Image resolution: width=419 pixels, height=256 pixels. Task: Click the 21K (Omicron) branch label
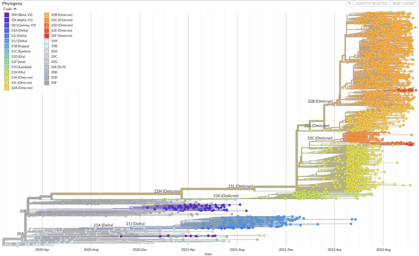coord(226,196)
